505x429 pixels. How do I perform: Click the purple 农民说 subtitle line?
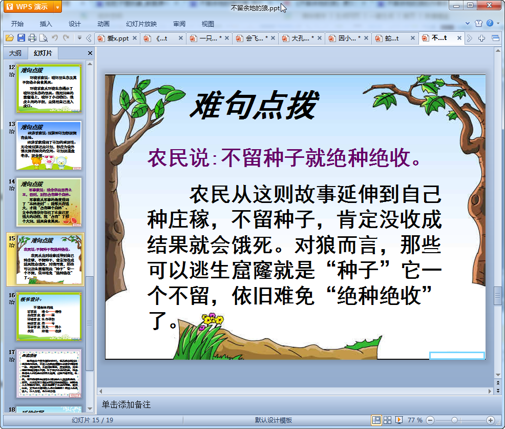(284, 158)
